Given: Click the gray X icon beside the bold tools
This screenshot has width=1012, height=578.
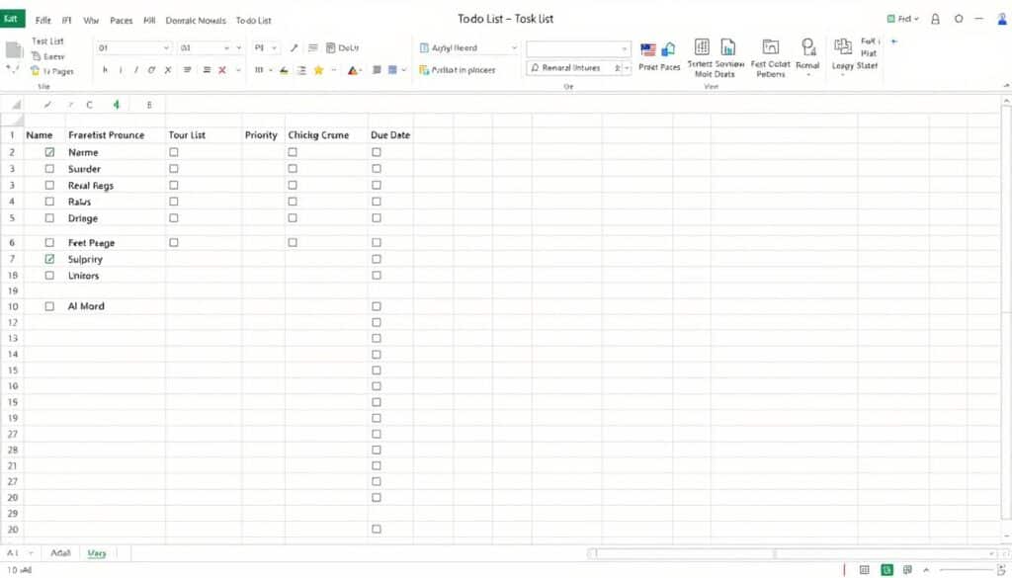Looking at the screenshot, I should coord(168,70).
